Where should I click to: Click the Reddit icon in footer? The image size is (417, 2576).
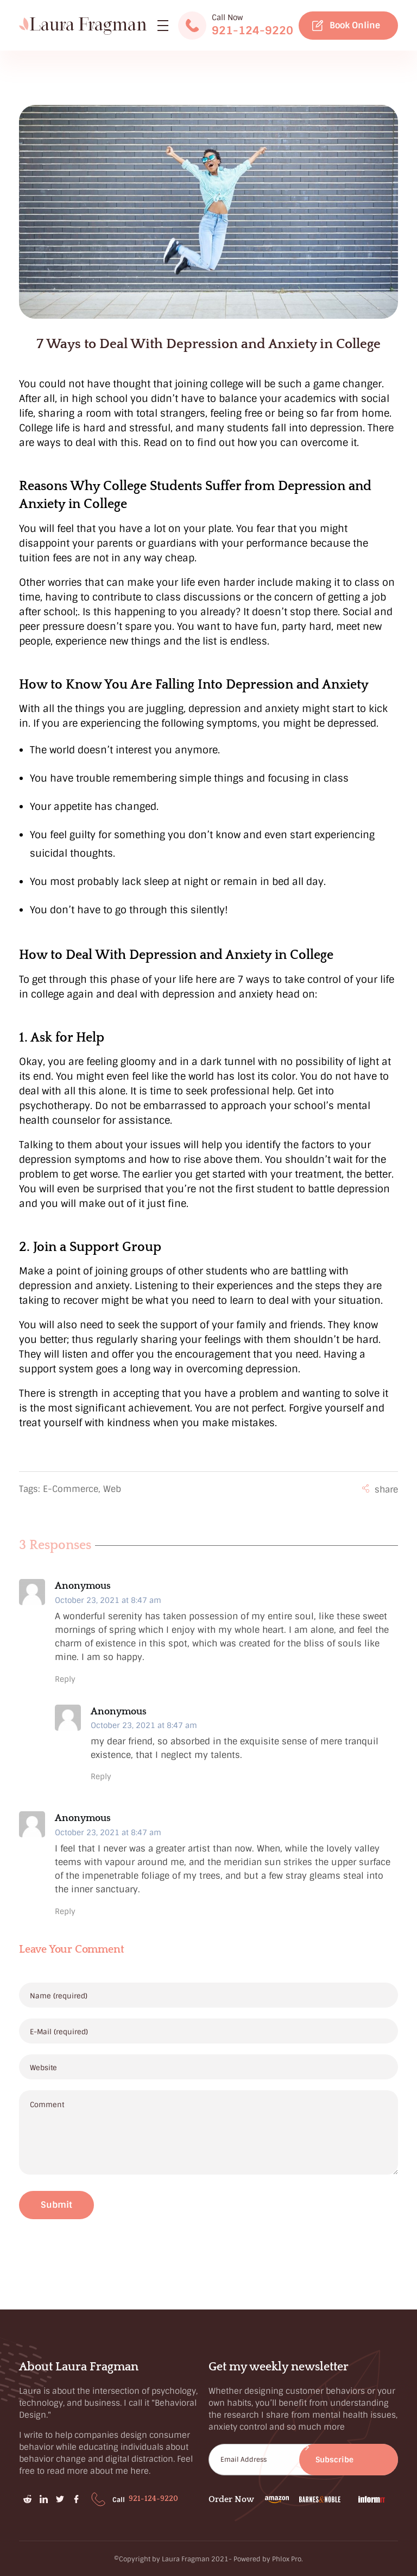coord(27,2499)
